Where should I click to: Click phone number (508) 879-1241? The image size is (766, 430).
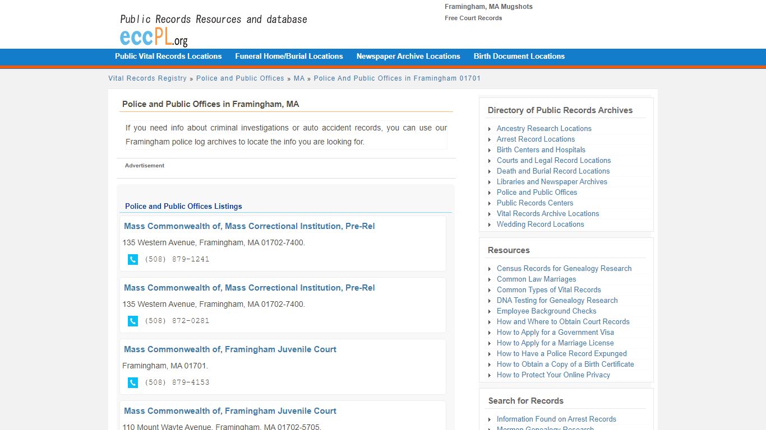[177, 259]
